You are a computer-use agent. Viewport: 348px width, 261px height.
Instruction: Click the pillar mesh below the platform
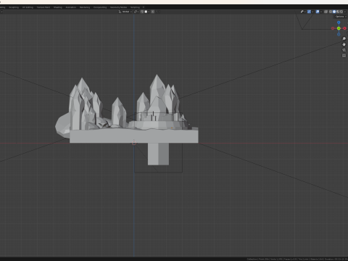point(158,154)
